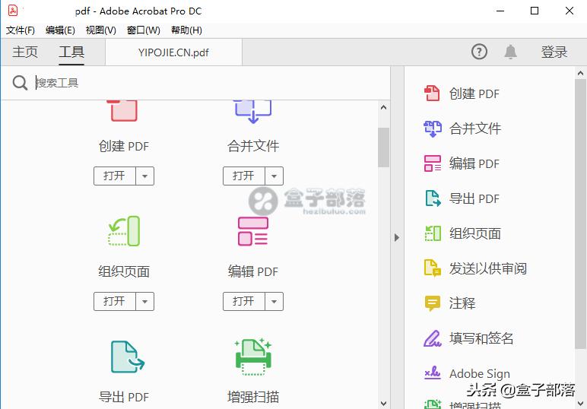
Task: Select 发送以供审阅 icon in right sidebar
Action: pos(433,268)
